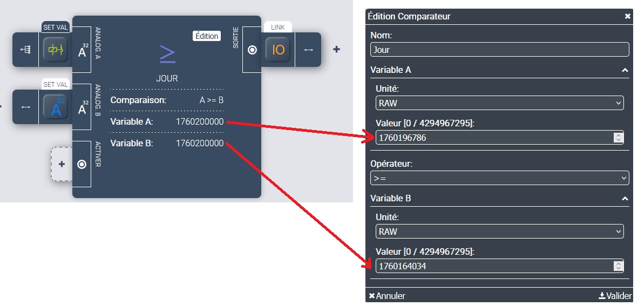Click the greater-or-equal comparator symbol
This screenshot has width=638, height=306.
167,53
